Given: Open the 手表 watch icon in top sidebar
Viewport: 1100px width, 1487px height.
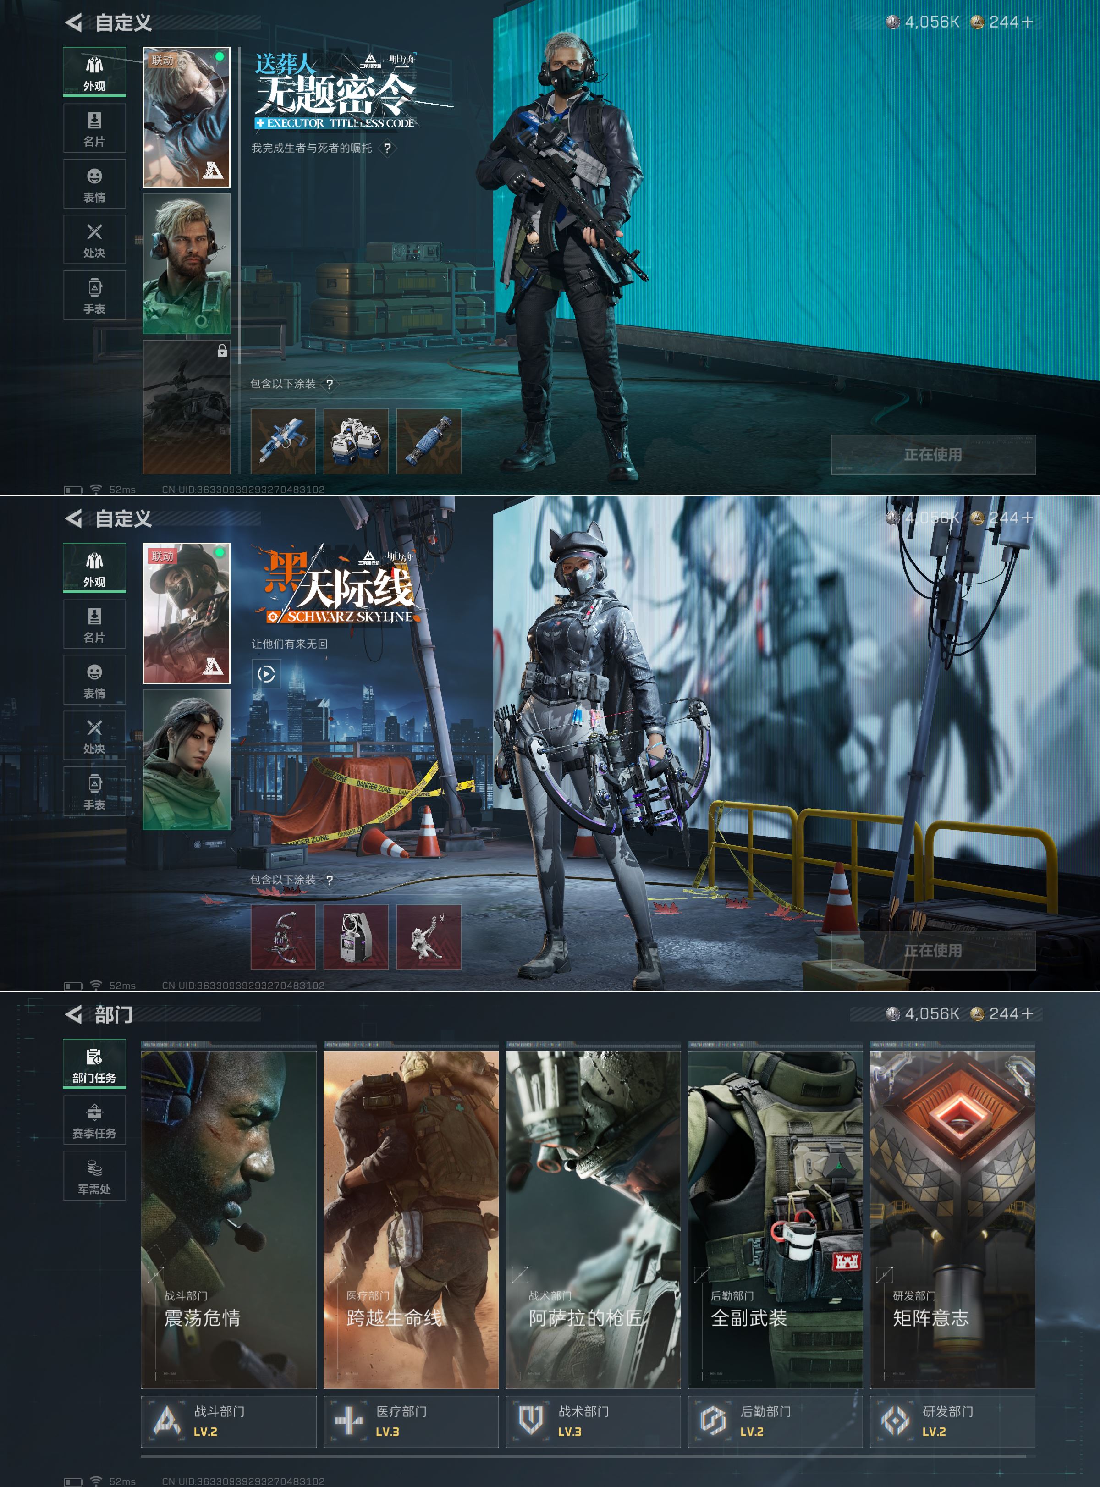Looking at the screenshot, I should 94,296.
